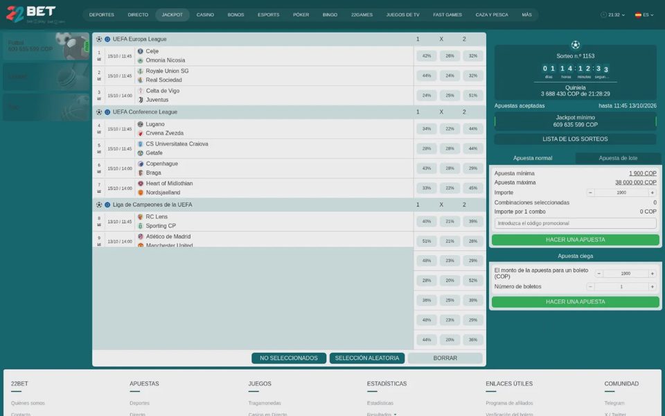The width and height of the screenshot is (665, 416).
Task: Click the Juventus team crest
Action: (x=141, y=100)
